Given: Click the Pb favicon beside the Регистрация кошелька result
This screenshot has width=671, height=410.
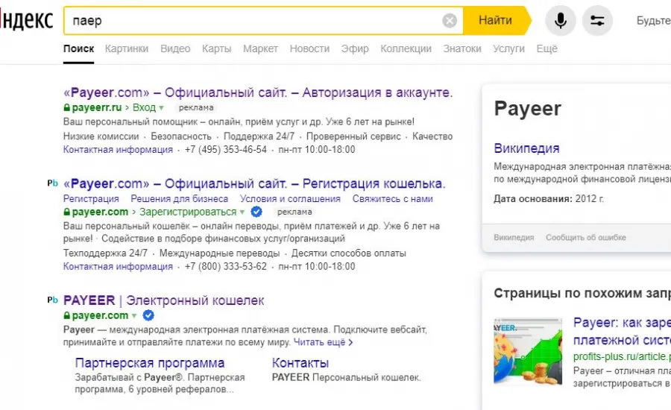Looking at the screenshot, I should click(x=52, y=183).
